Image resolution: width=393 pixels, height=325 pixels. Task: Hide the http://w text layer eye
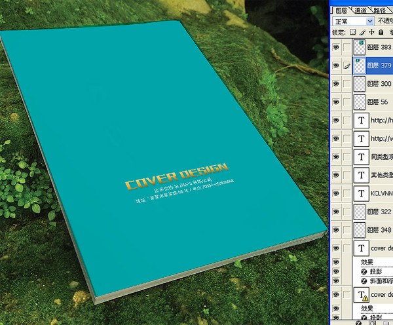click(x=336, y=138)
